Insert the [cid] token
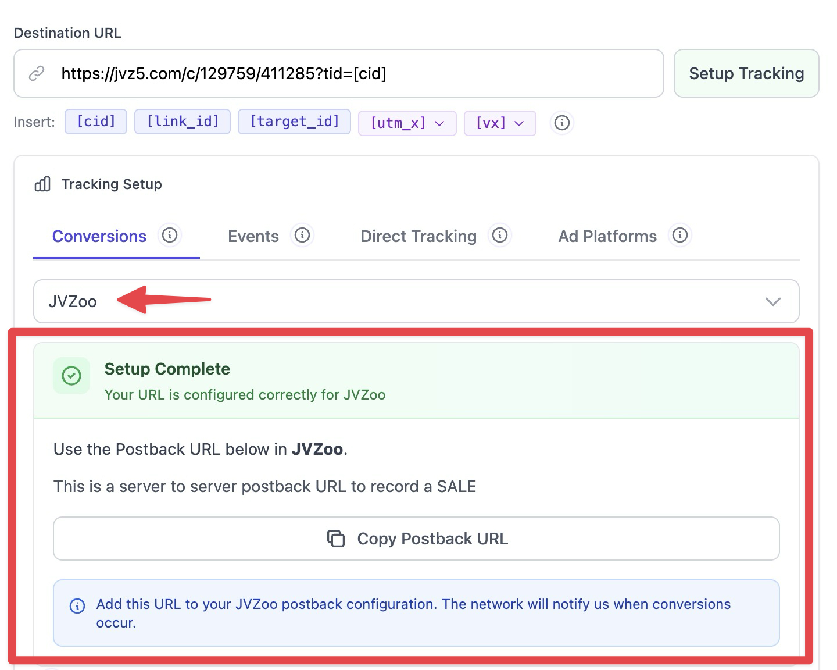837x670 pixels. tap(96, 122)
